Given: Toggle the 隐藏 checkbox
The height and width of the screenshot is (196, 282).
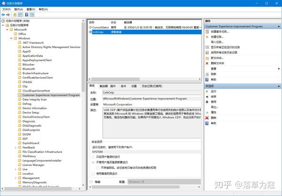Looking at the screenshot, I should click(91, 182).
